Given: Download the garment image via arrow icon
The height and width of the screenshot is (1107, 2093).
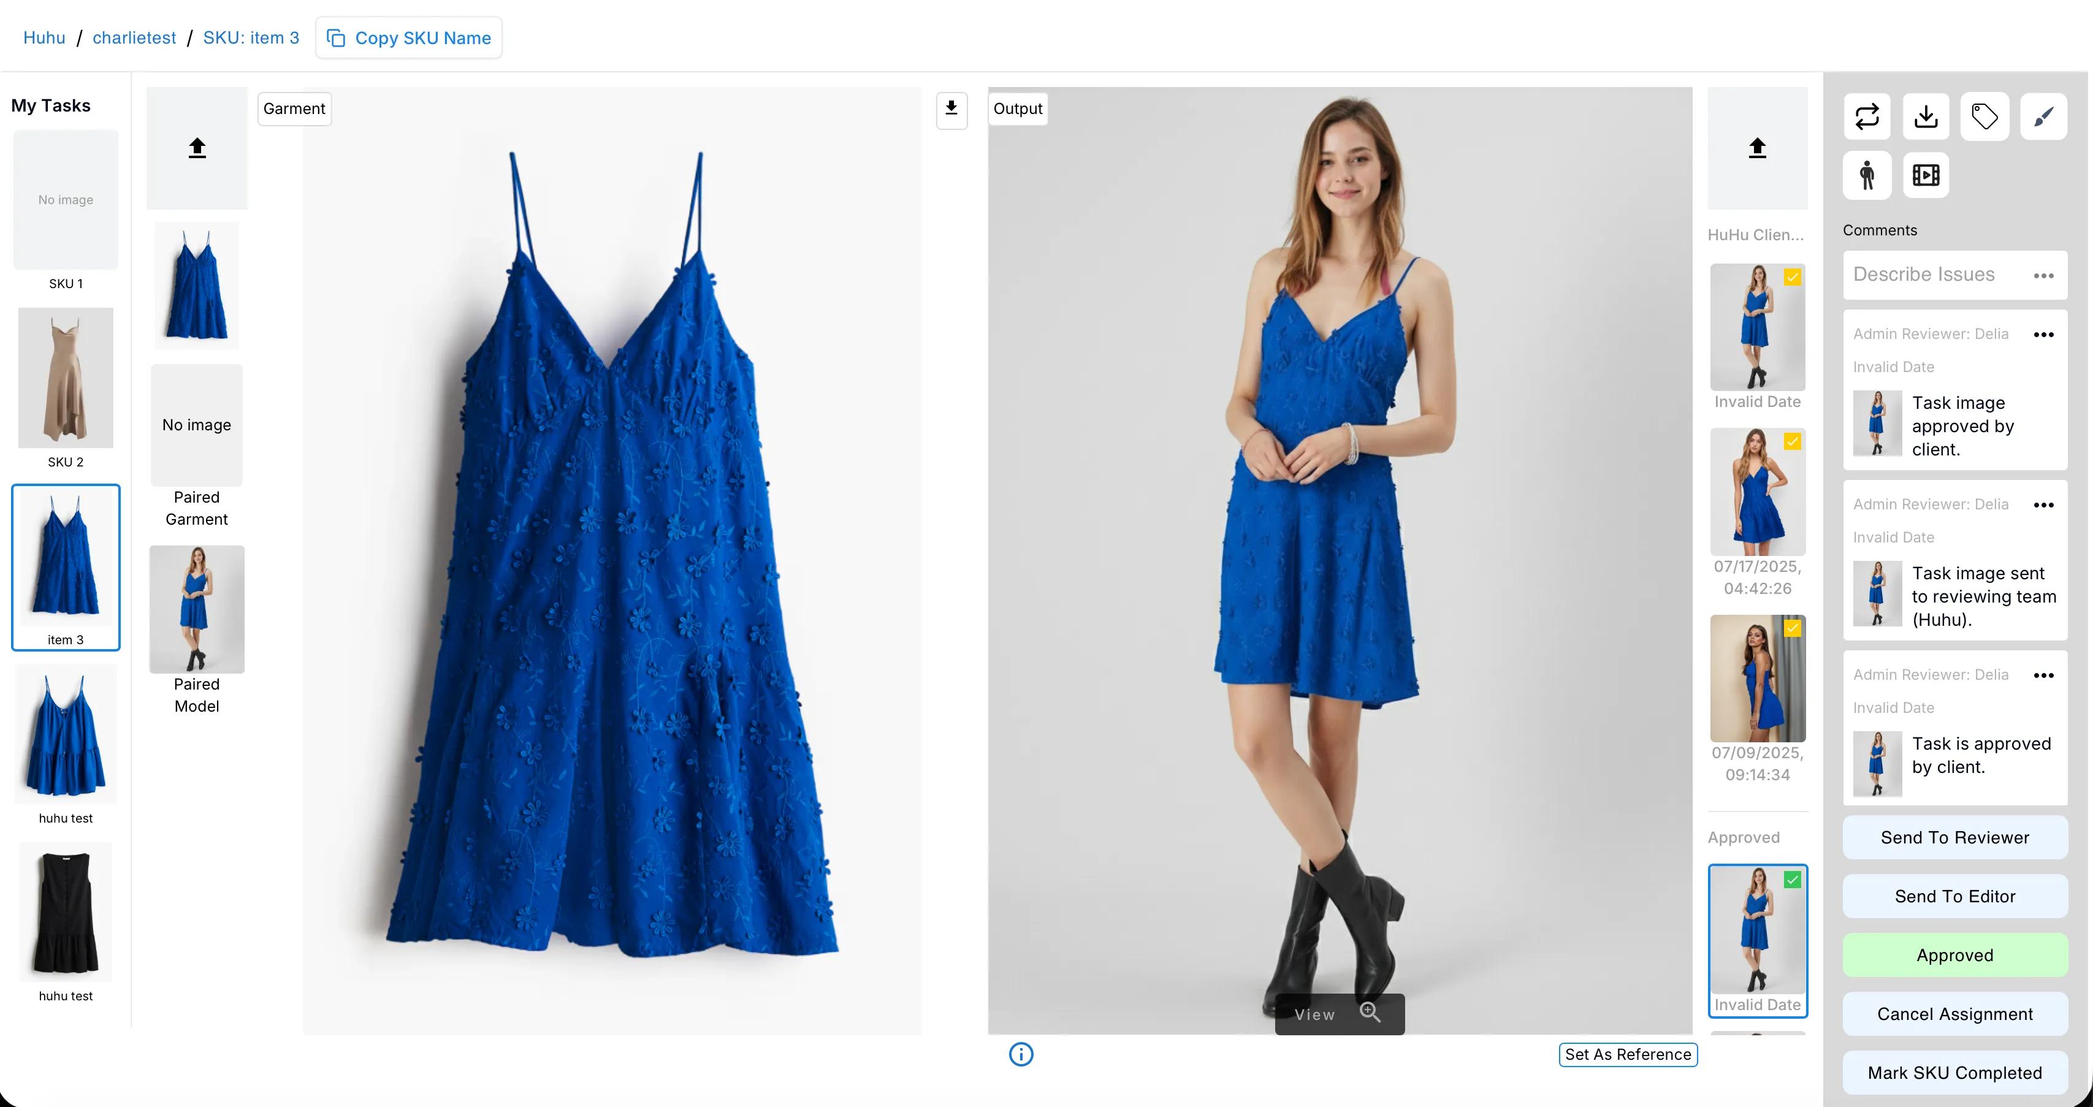Looking at the screenshot, I should click(951, 109).
